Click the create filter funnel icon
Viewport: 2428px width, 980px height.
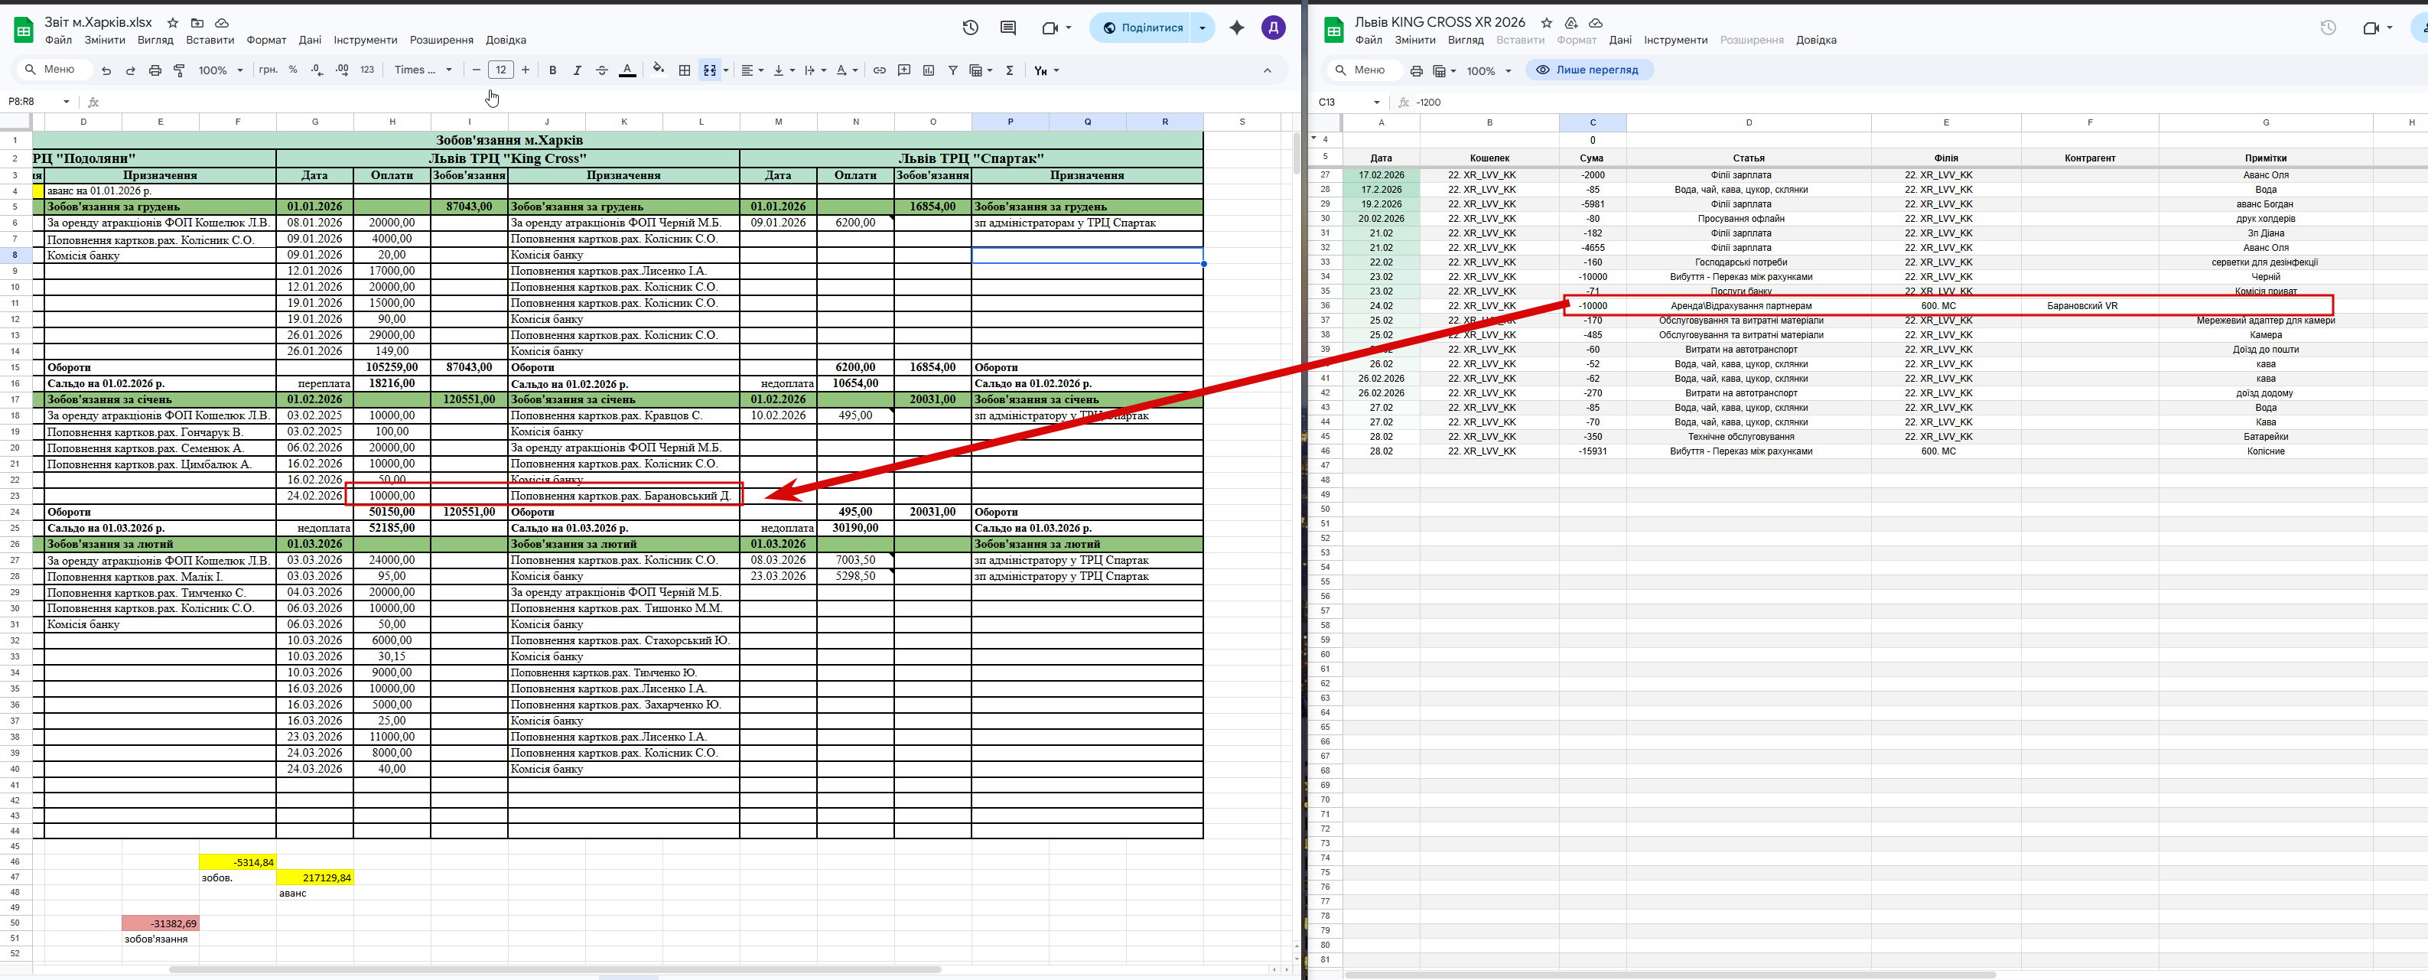(953, 70)
